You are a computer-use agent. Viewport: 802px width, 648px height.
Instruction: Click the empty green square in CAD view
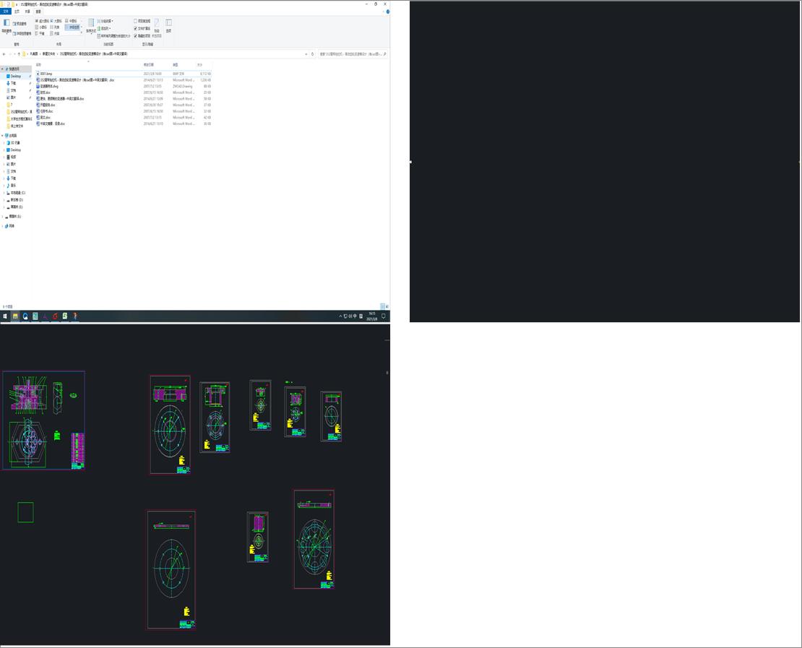[25, 512]
